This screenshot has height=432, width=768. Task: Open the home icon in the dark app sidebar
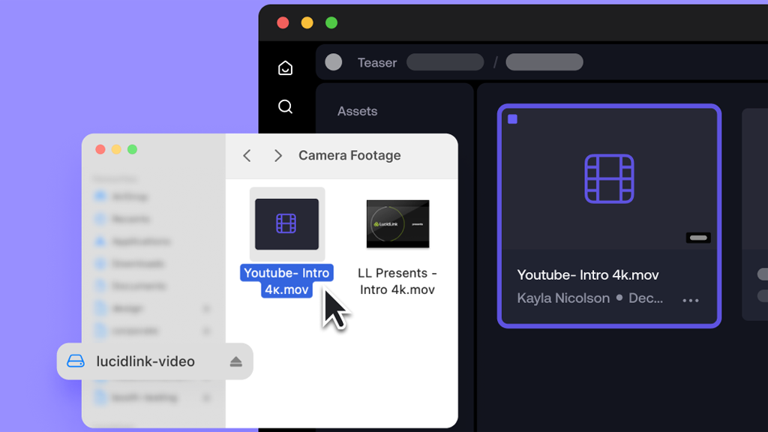point(285,67)
